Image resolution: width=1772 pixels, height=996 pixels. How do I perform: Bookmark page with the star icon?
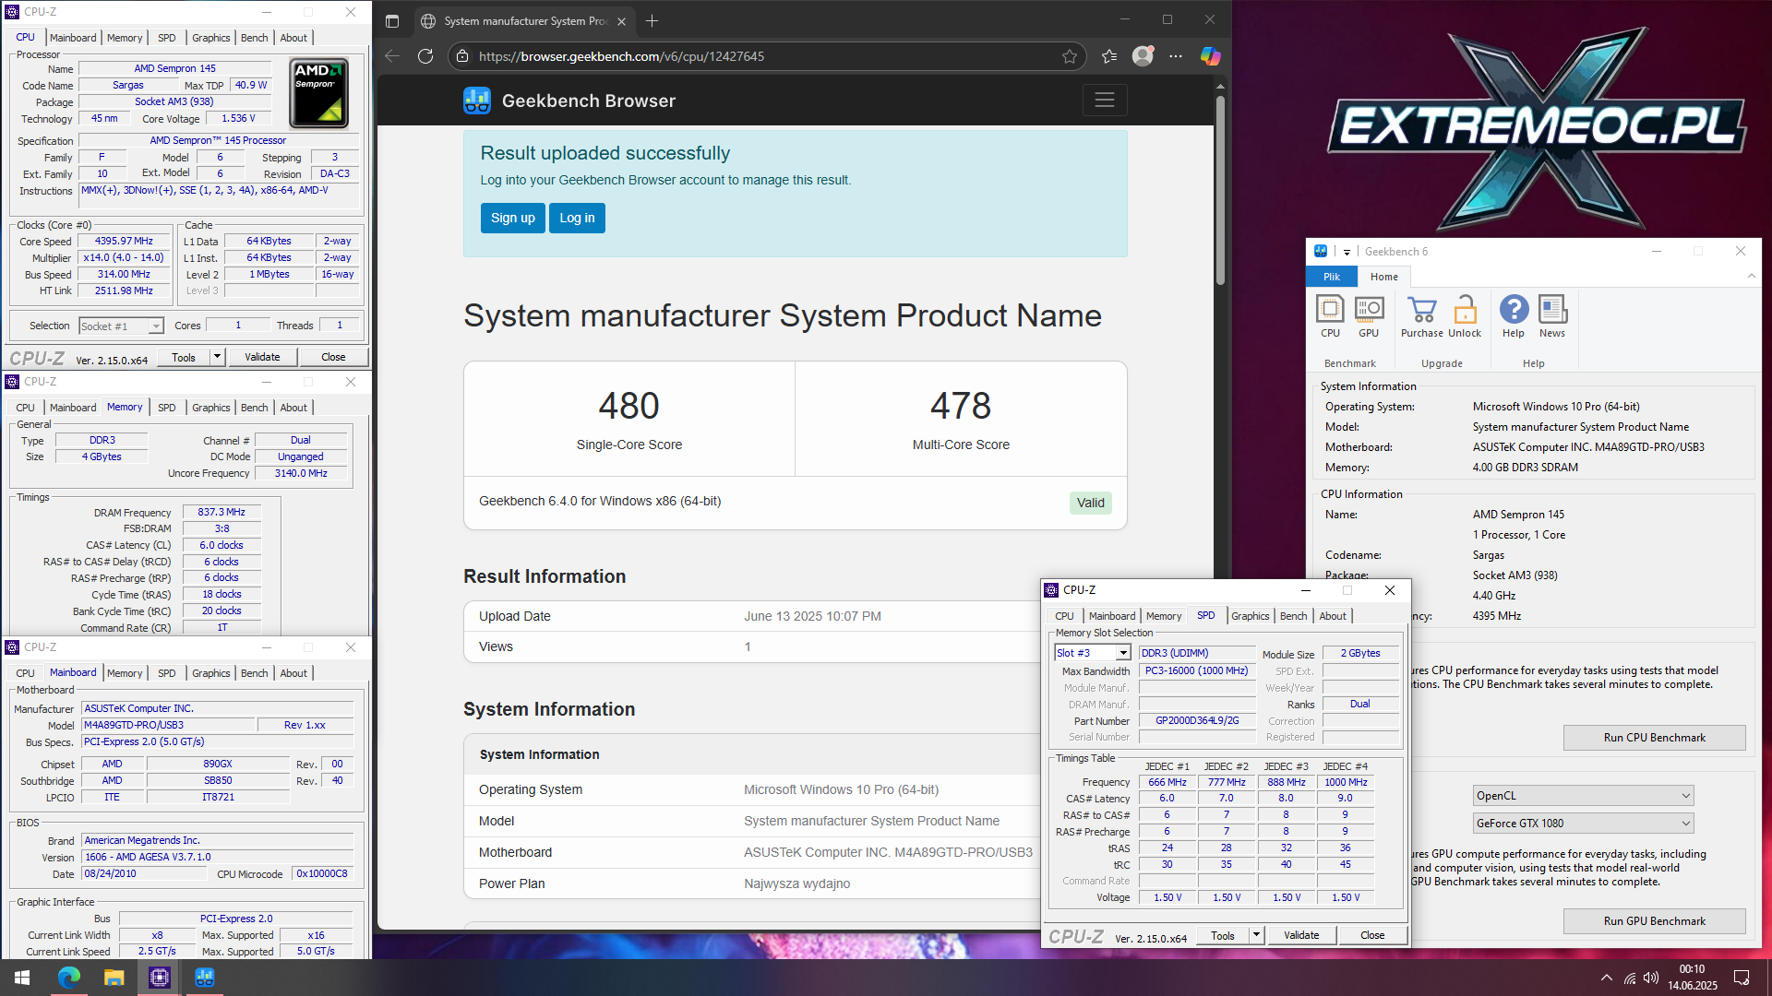point(1070,56)
